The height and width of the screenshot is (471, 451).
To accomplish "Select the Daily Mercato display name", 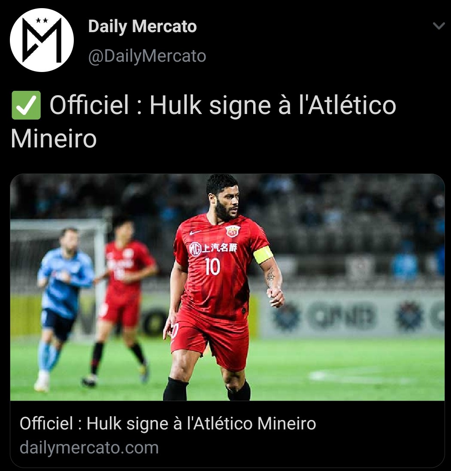I will pos(142,26).
